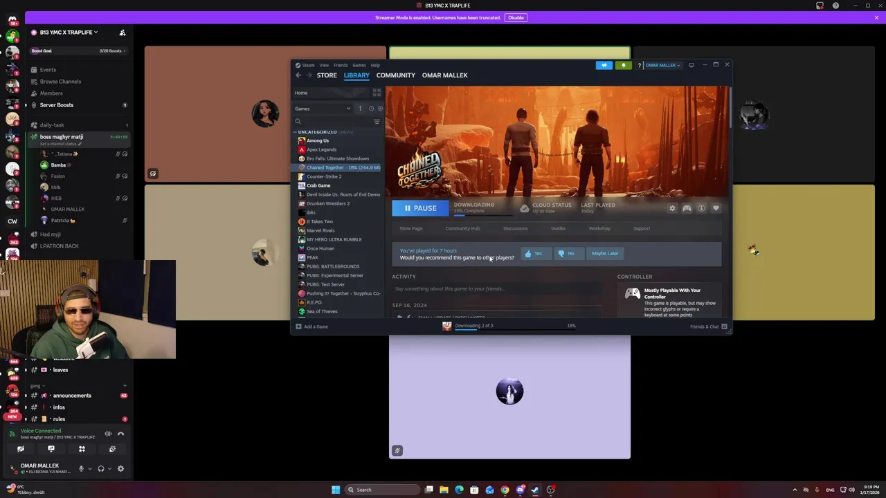Open Discord inbox icon in title bar
886x498 pixels.
pos(820,6)
